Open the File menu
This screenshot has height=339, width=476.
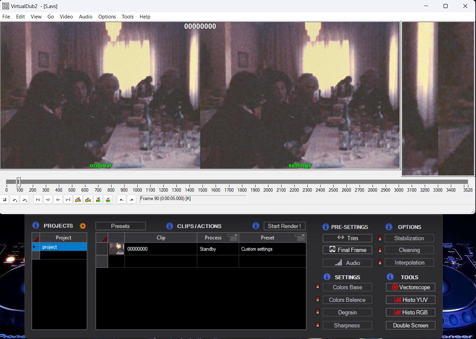(6, 17)
